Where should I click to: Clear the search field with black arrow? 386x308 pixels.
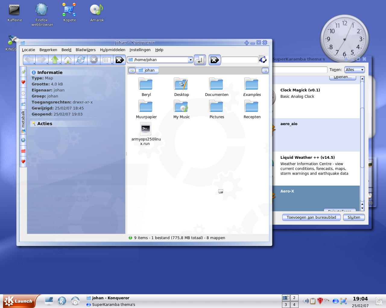click(214, 60)
